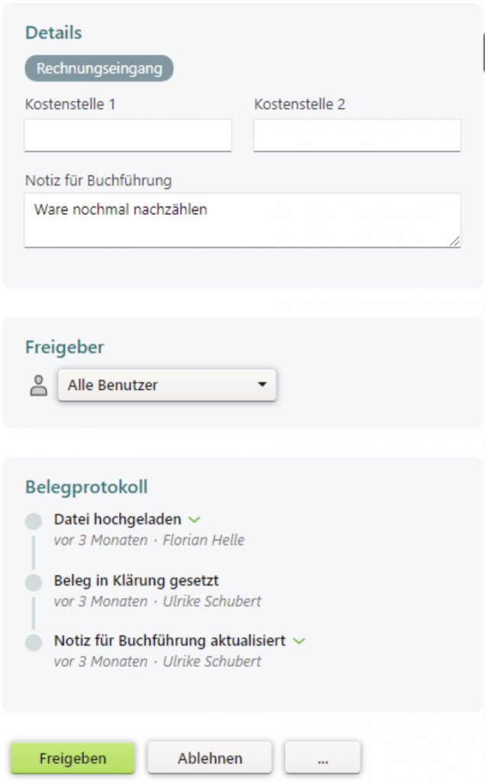
Task: Expand the Notiz für Buchführung aktualisiert chevron
Action: [x=299, y=641]
